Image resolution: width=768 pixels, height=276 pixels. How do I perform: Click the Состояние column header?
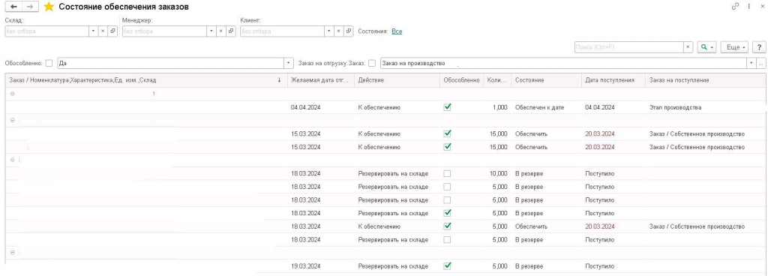[546, 80]
